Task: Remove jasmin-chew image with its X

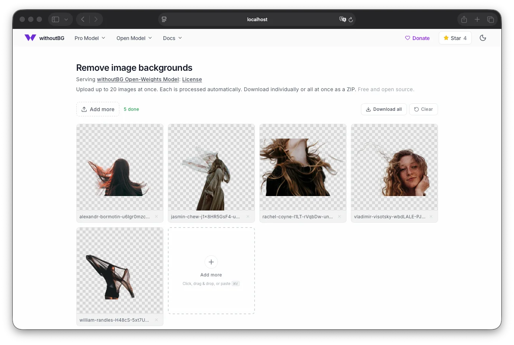Action: click(248, 217)
